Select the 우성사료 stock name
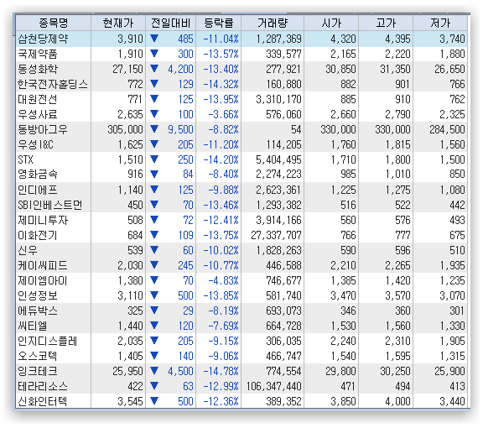The width and height of the screenshot is (483, 428). tap(38, 114)
